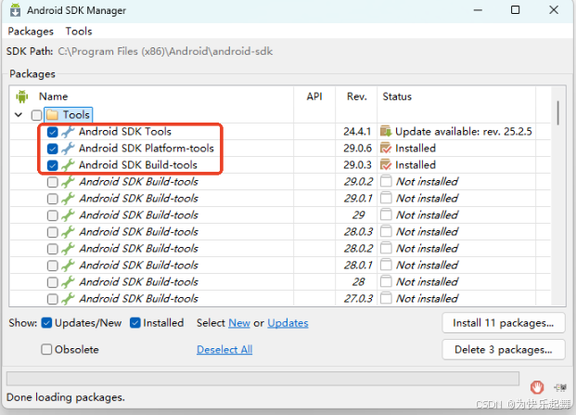Click the loading progress bar
Viewport: 576px width, 415px height.
click(262, 379)
